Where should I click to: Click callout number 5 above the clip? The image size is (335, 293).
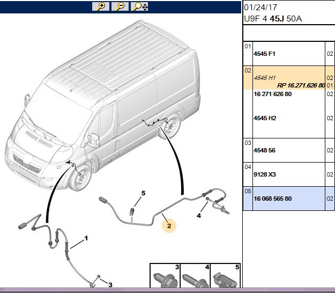tap(143, 193)
